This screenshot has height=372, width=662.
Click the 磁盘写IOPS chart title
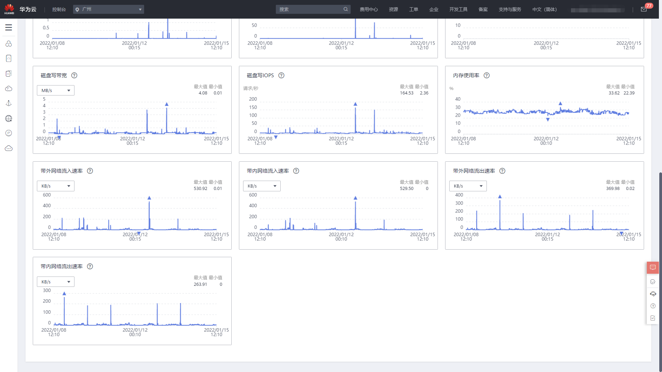click(x=260, y=76)
